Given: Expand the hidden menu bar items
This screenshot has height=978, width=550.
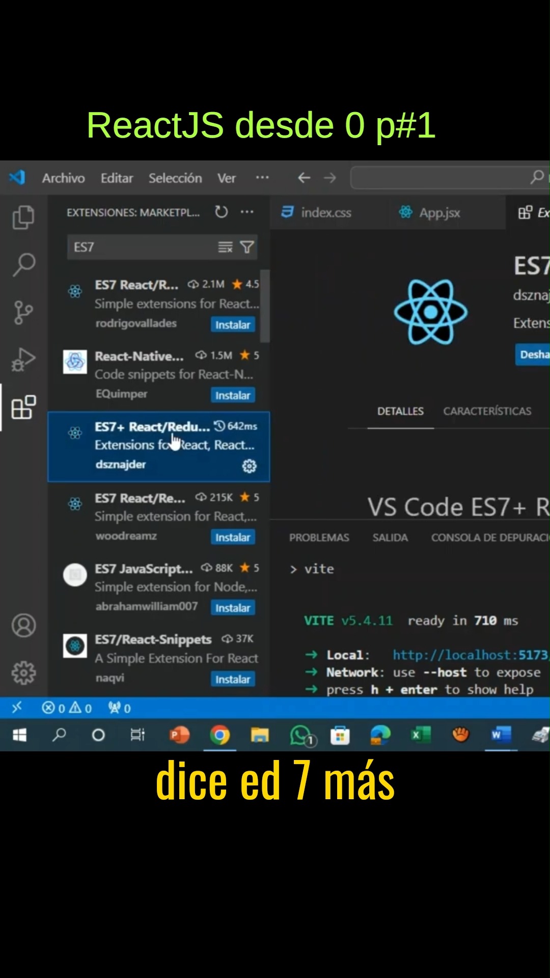Looking at the screenshot, I should [262, 177].
